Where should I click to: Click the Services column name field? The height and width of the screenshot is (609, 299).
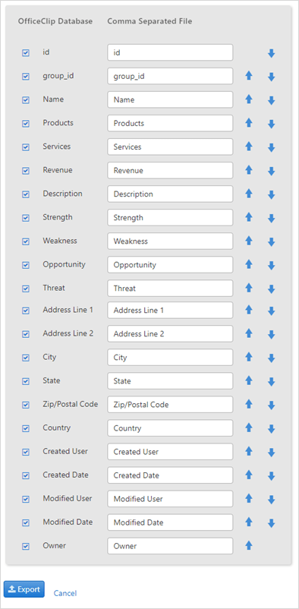(x=170, y=147)
